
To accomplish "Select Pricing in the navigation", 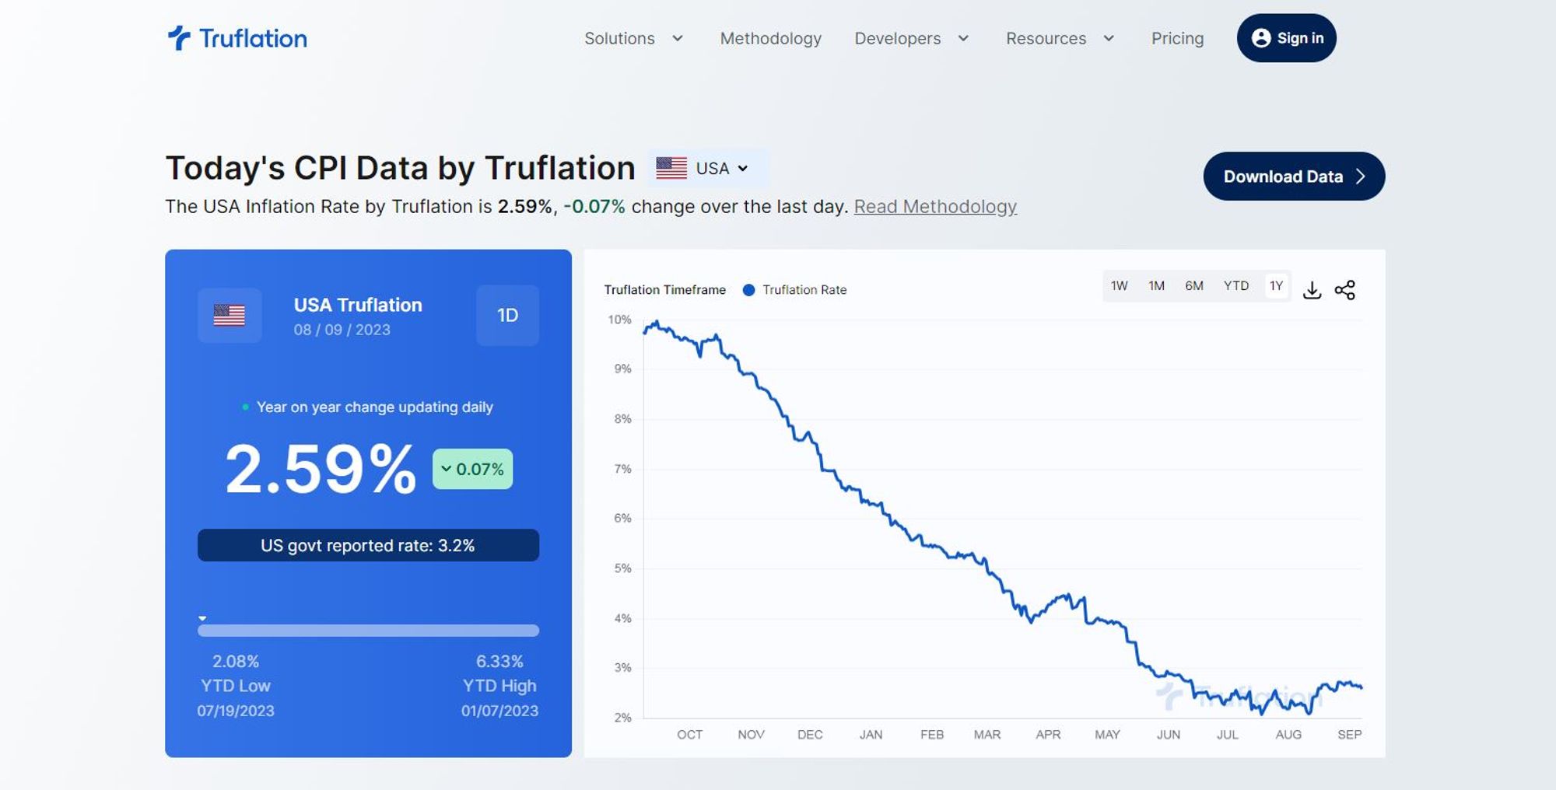I will tap(1177, 38).
